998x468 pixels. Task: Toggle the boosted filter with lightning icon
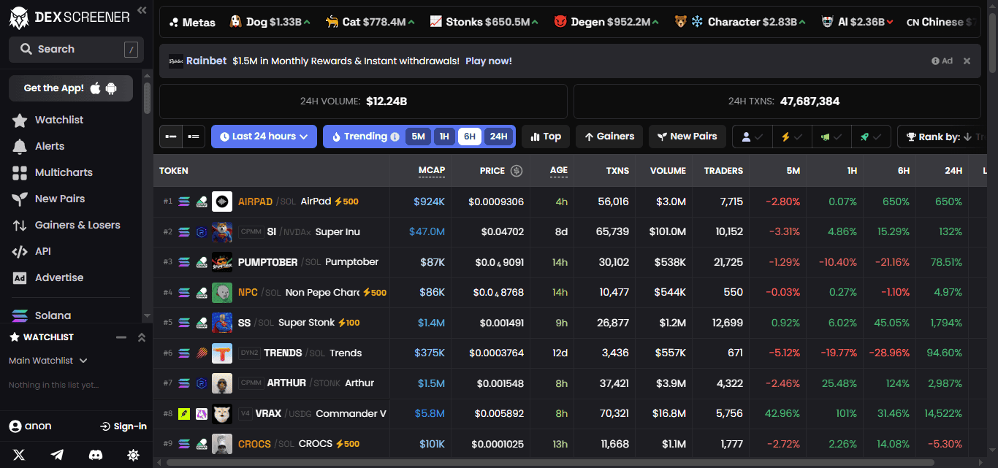792,137
